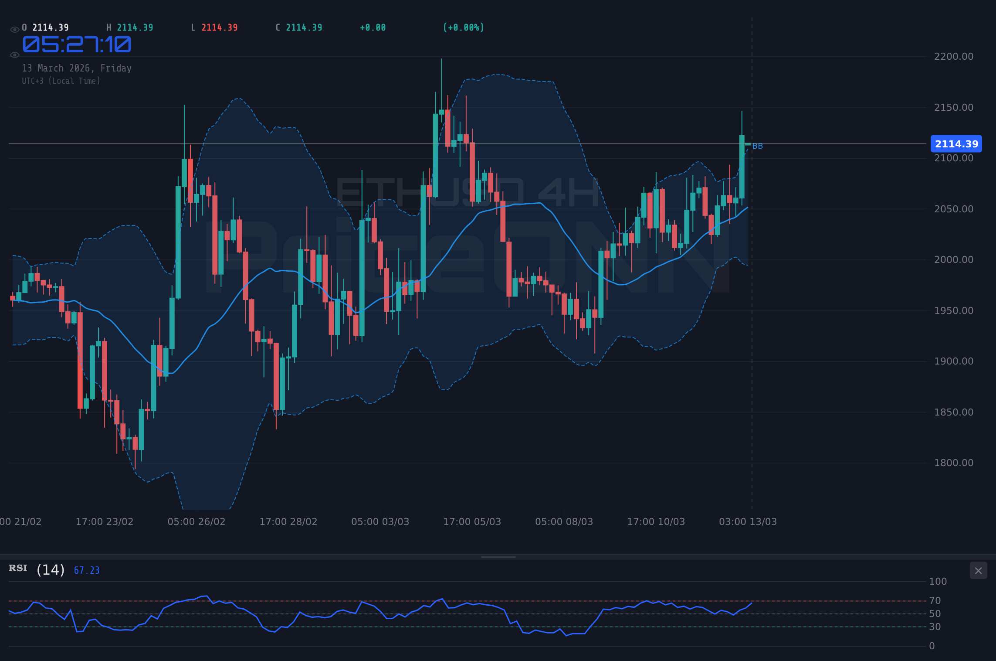996x661 pixels.
Task: Click the 05:00 03/03 time label
Action: [x=380, y=521]
